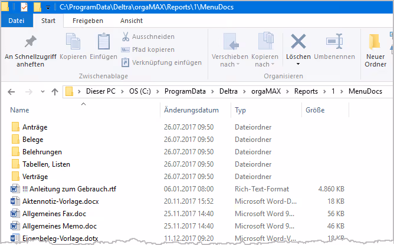Select Aktennotiz-Vorlage.docx file icon
Screen dimensions: 394x245
[15, 201]
